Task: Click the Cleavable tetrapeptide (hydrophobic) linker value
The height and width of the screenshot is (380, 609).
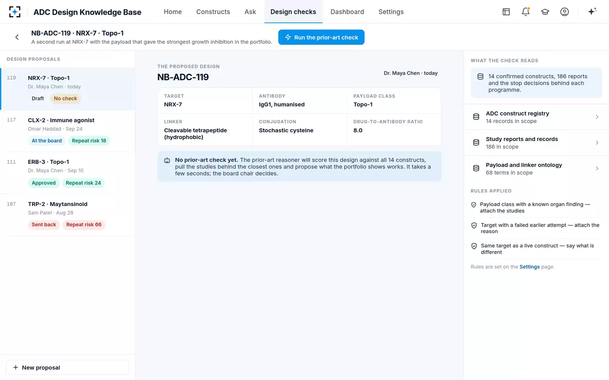Action: [x=195, y=134]
